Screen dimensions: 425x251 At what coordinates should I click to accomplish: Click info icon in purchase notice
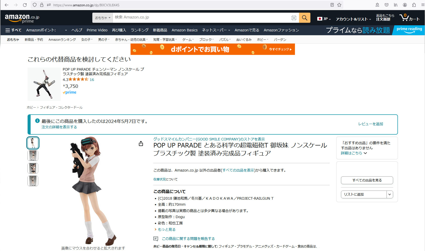(37, 121)
